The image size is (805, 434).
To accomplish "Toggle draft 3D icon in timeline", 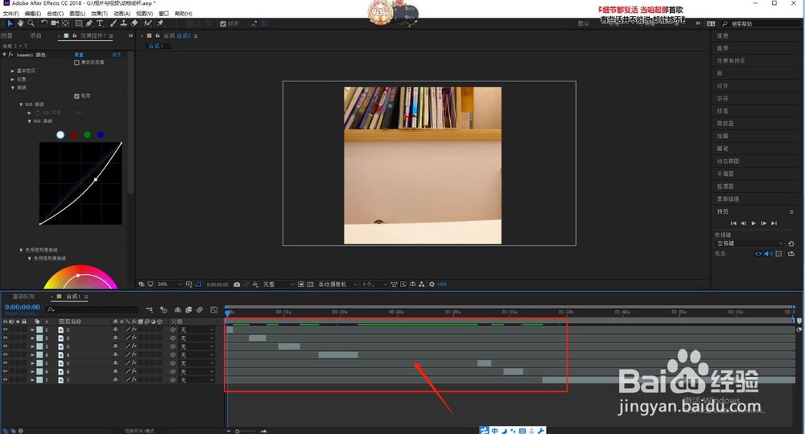I will (163, 309).
